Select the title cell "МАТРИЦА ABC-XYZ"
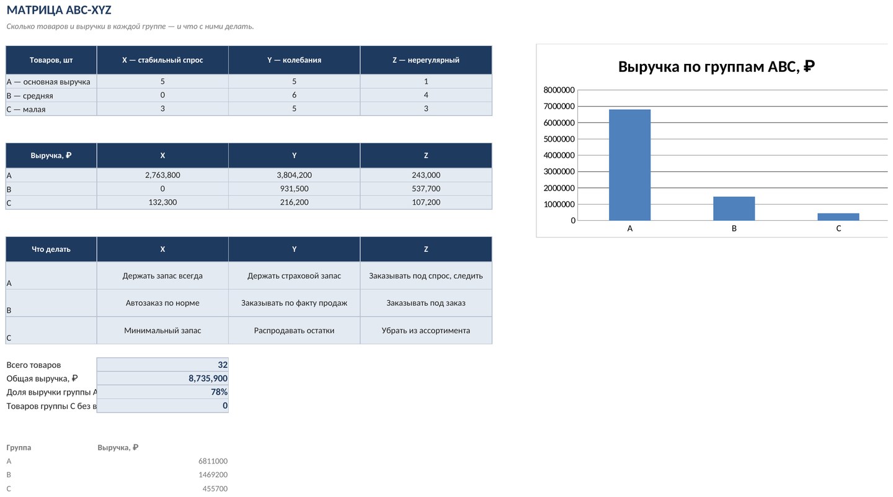The image size is (893, 497). pyautogui.click(x=59, y=11)
